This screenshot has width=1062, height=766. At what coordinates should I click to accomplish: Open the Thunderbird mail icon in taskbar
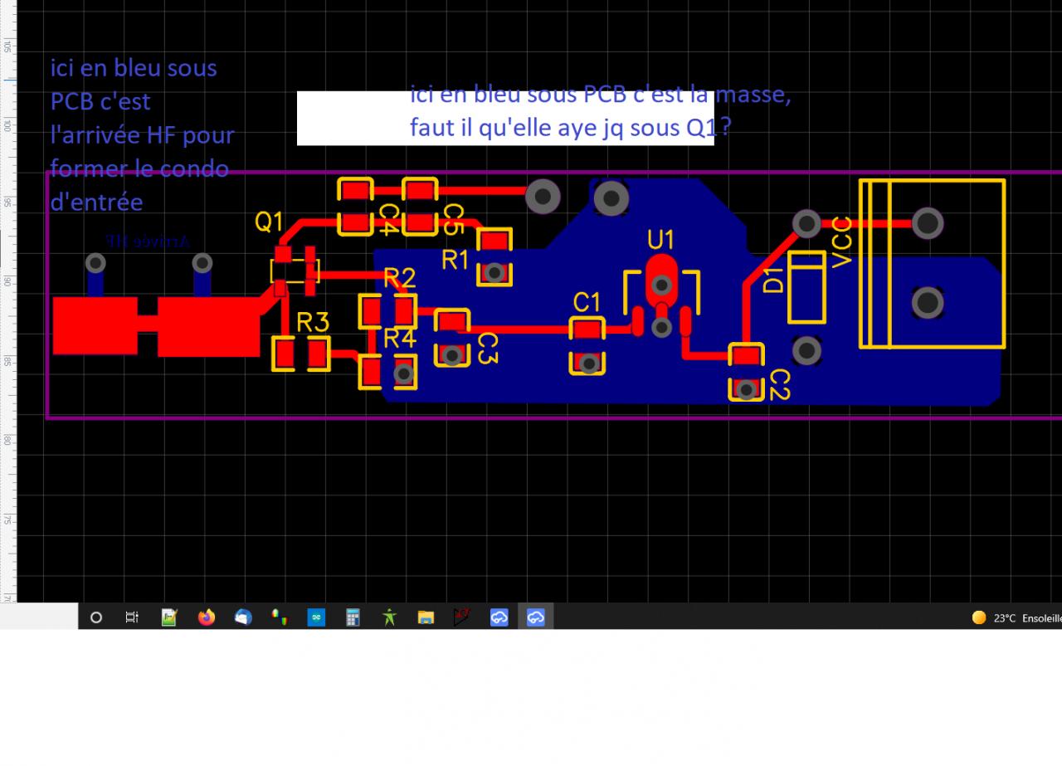click(243, 617)
